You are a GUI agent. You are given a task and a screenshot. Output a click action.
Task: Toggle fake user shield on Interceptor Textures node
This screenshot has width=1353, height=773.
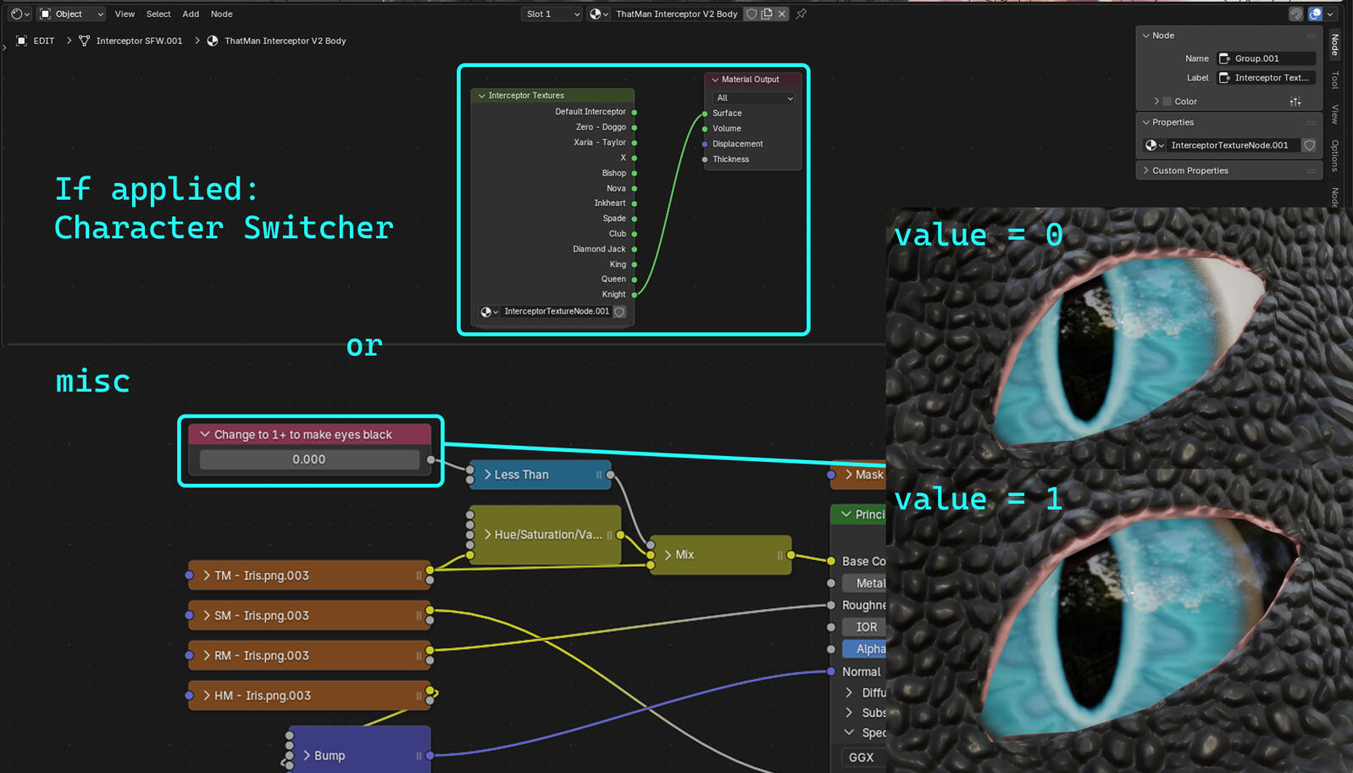pos(620,312)
